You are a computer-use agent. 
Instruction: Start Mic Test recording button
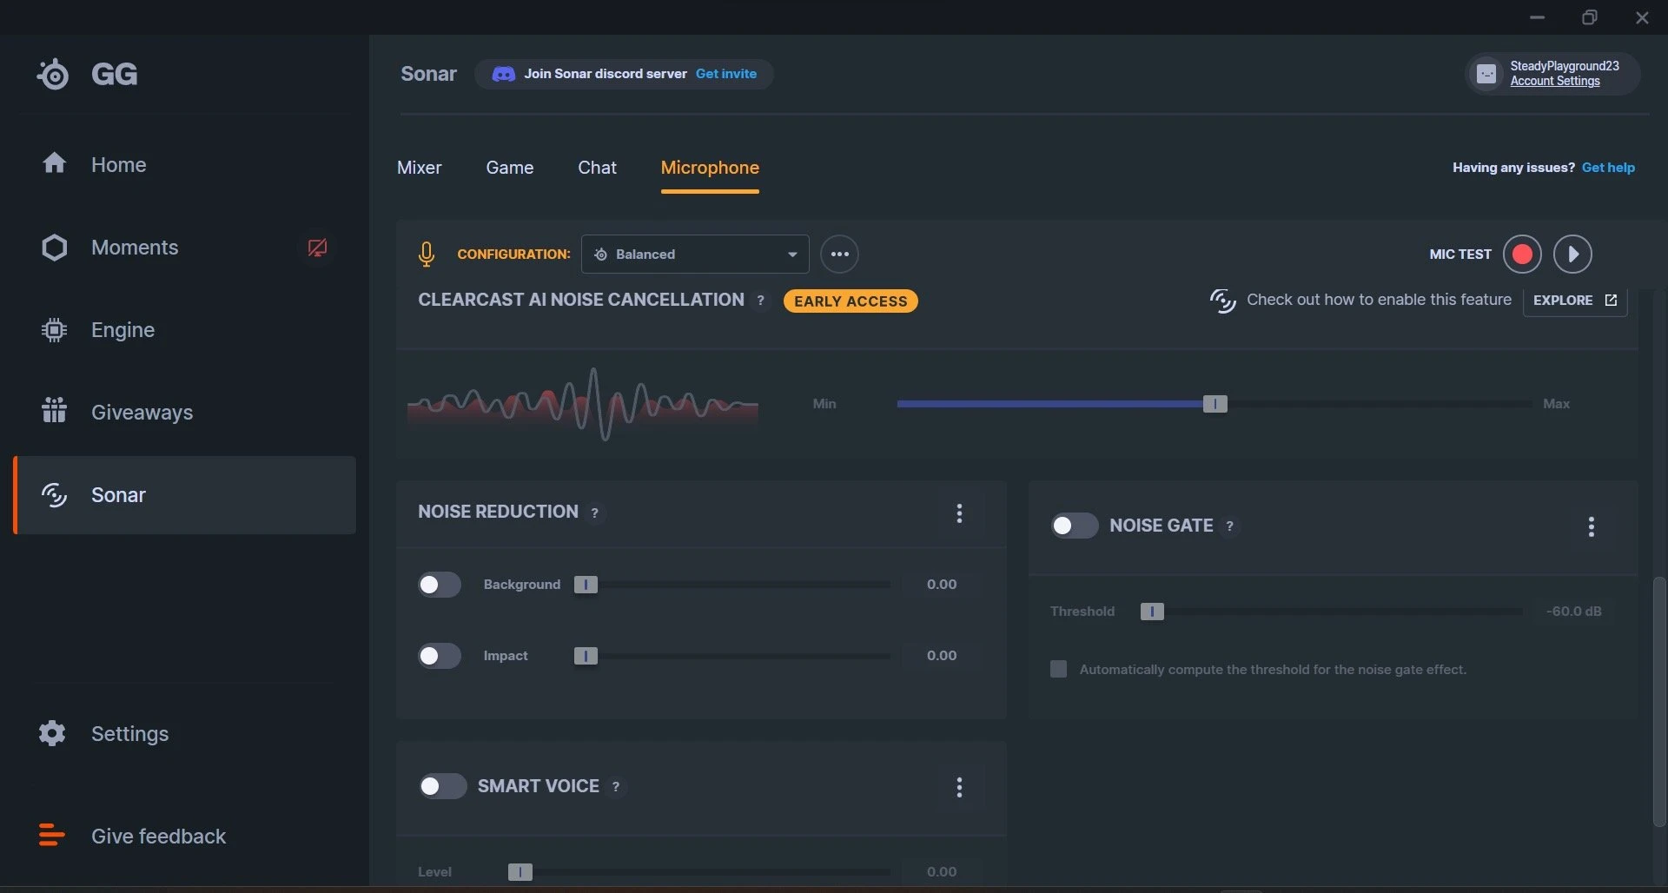pyautogui.click(x=1522, y=254)
